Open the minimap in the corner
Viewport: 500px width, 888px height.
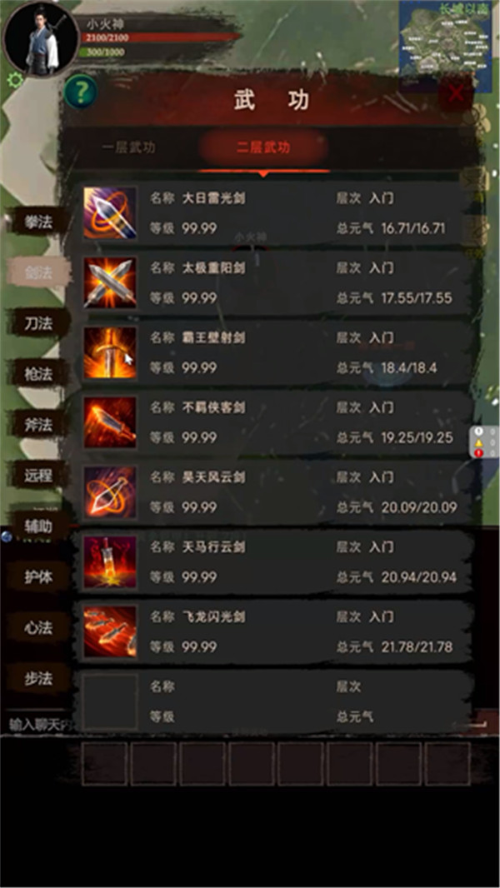point(437,45)
